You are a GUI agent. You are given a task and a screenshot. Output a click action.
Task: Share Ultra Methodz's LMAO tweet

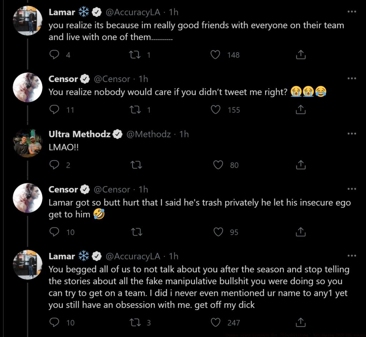(301, 165)
